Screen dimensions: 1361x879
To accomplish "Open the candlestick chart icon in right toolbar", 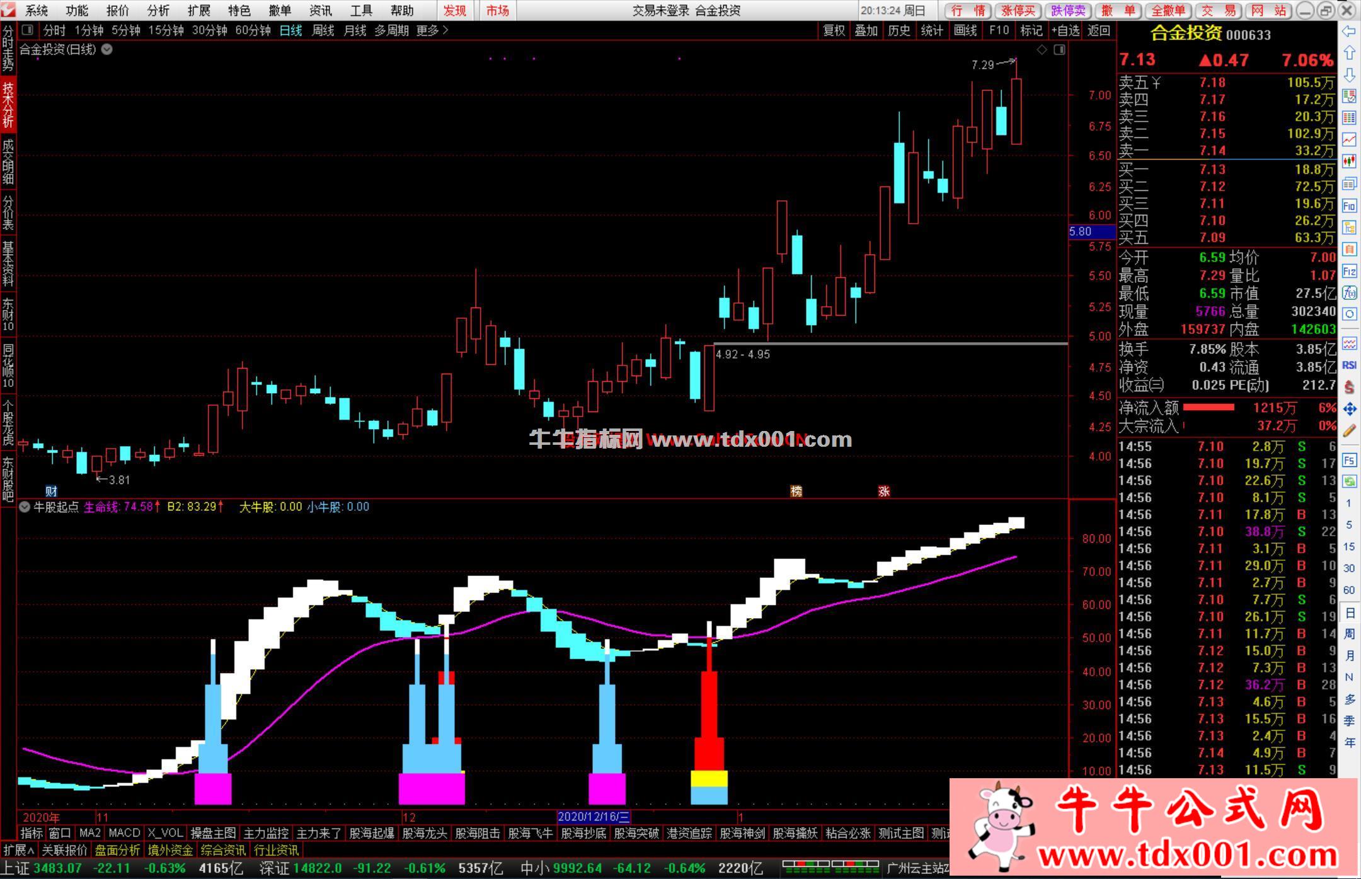I will click(1349, 162).
